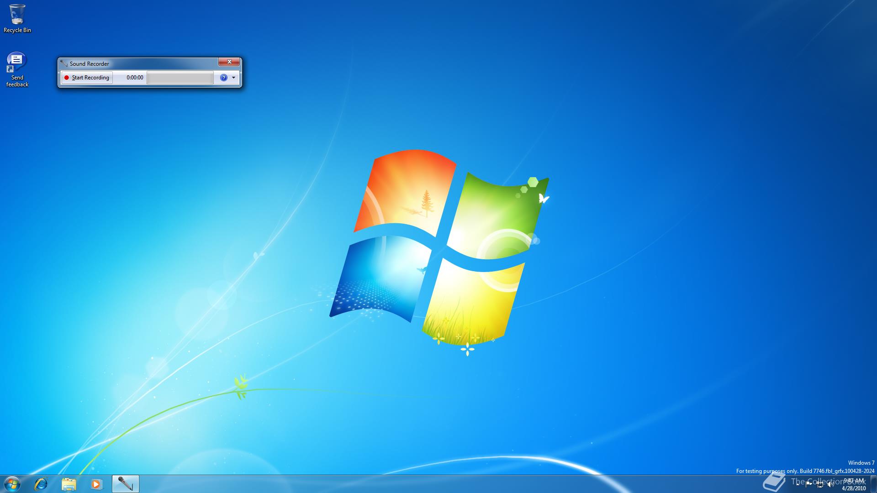Launch Windows Media Player from the taskbar

96,484
